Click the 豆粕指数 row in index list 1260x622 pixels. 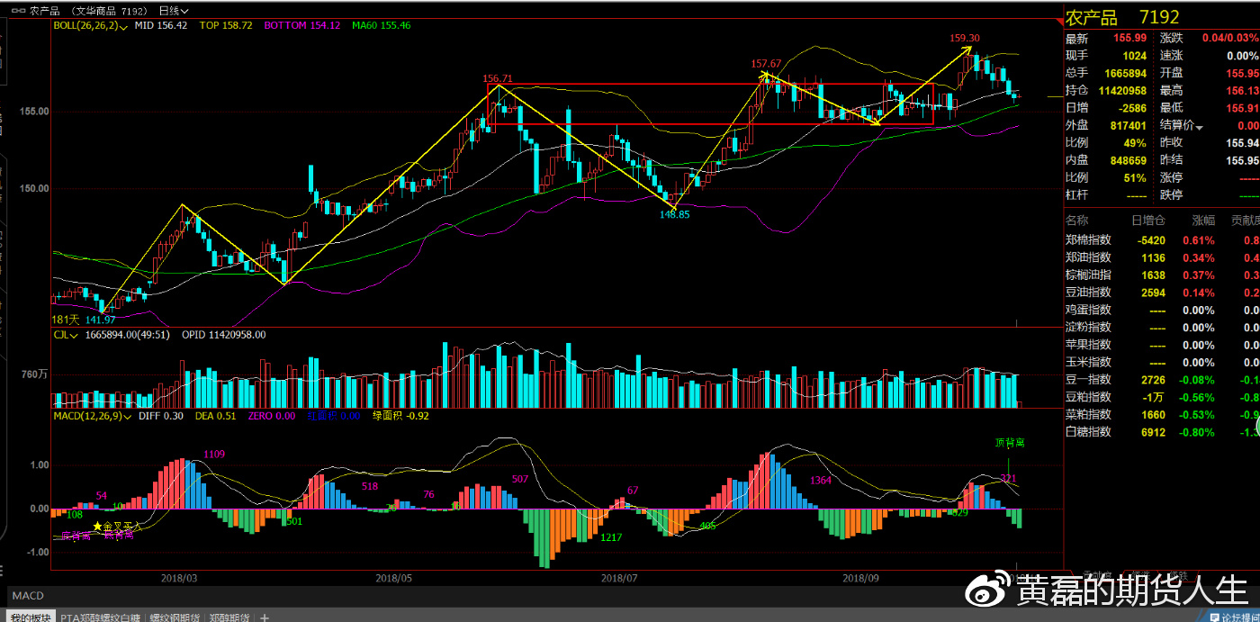pos(1087,397)
